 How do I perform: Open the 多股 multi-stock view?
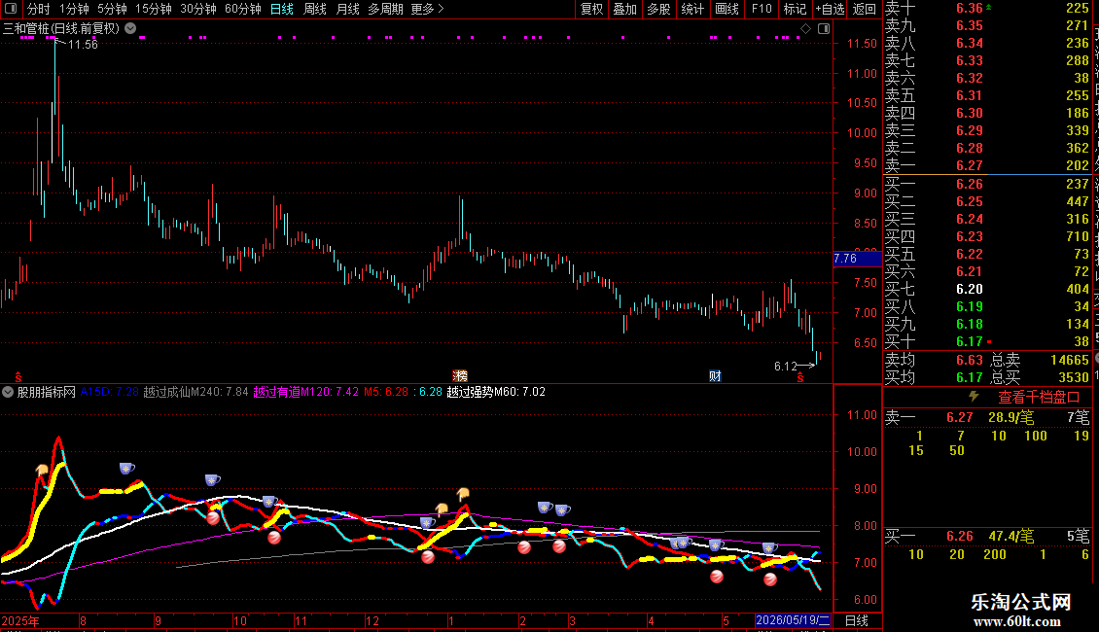[x=658, y=9]
